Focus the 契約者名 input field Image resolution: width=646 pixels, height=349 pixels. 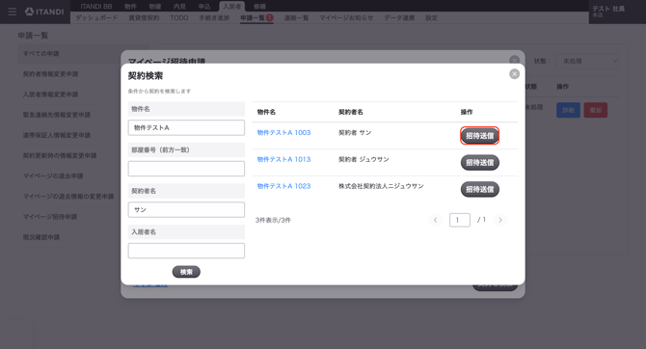pos(186,210)
